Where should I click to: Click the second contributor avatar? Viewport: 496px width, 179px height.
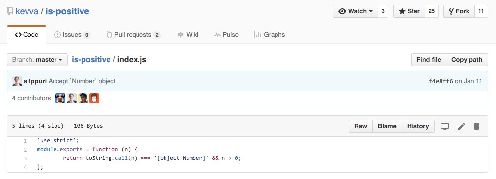coord(72,98)
